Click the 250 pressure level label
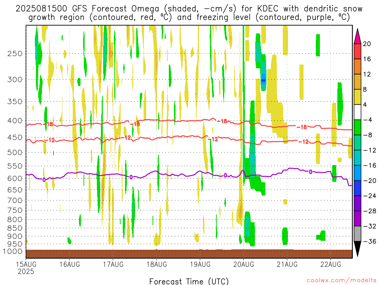Image resolution: width=380 pixels, height=285 pixels. [15, 53]
